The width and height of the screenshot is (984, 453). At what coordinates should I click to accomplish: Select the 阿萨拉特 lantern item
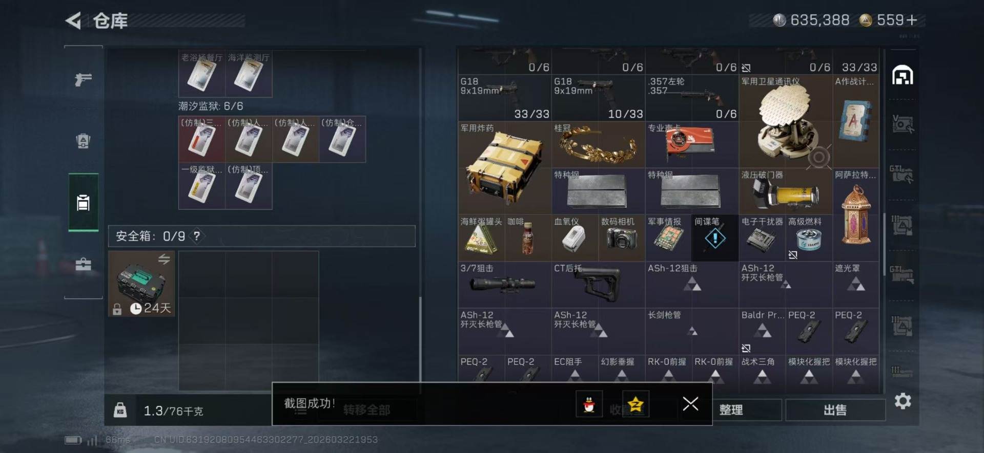856,215
